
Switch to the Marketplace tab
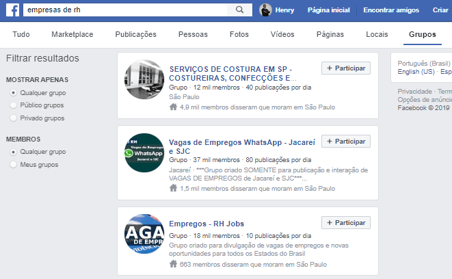coord(72,34)
